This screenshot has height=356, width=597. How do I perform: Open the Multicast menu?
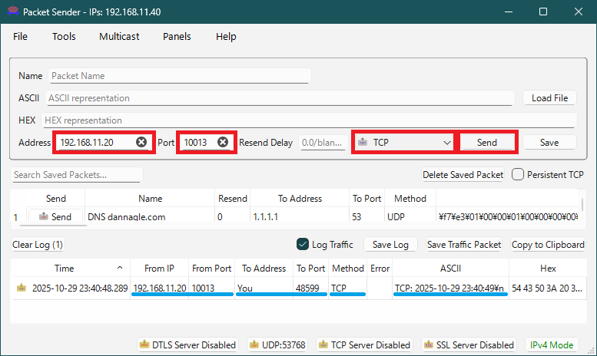pyautogui.click(x=119, y=36)
